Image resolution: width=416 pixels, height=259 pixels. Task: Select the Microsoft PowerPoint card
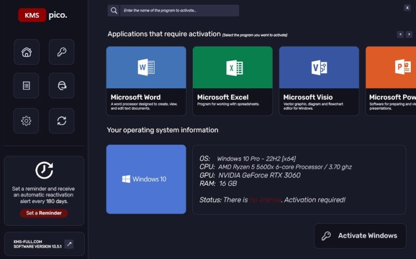click(x=391, y=81)
